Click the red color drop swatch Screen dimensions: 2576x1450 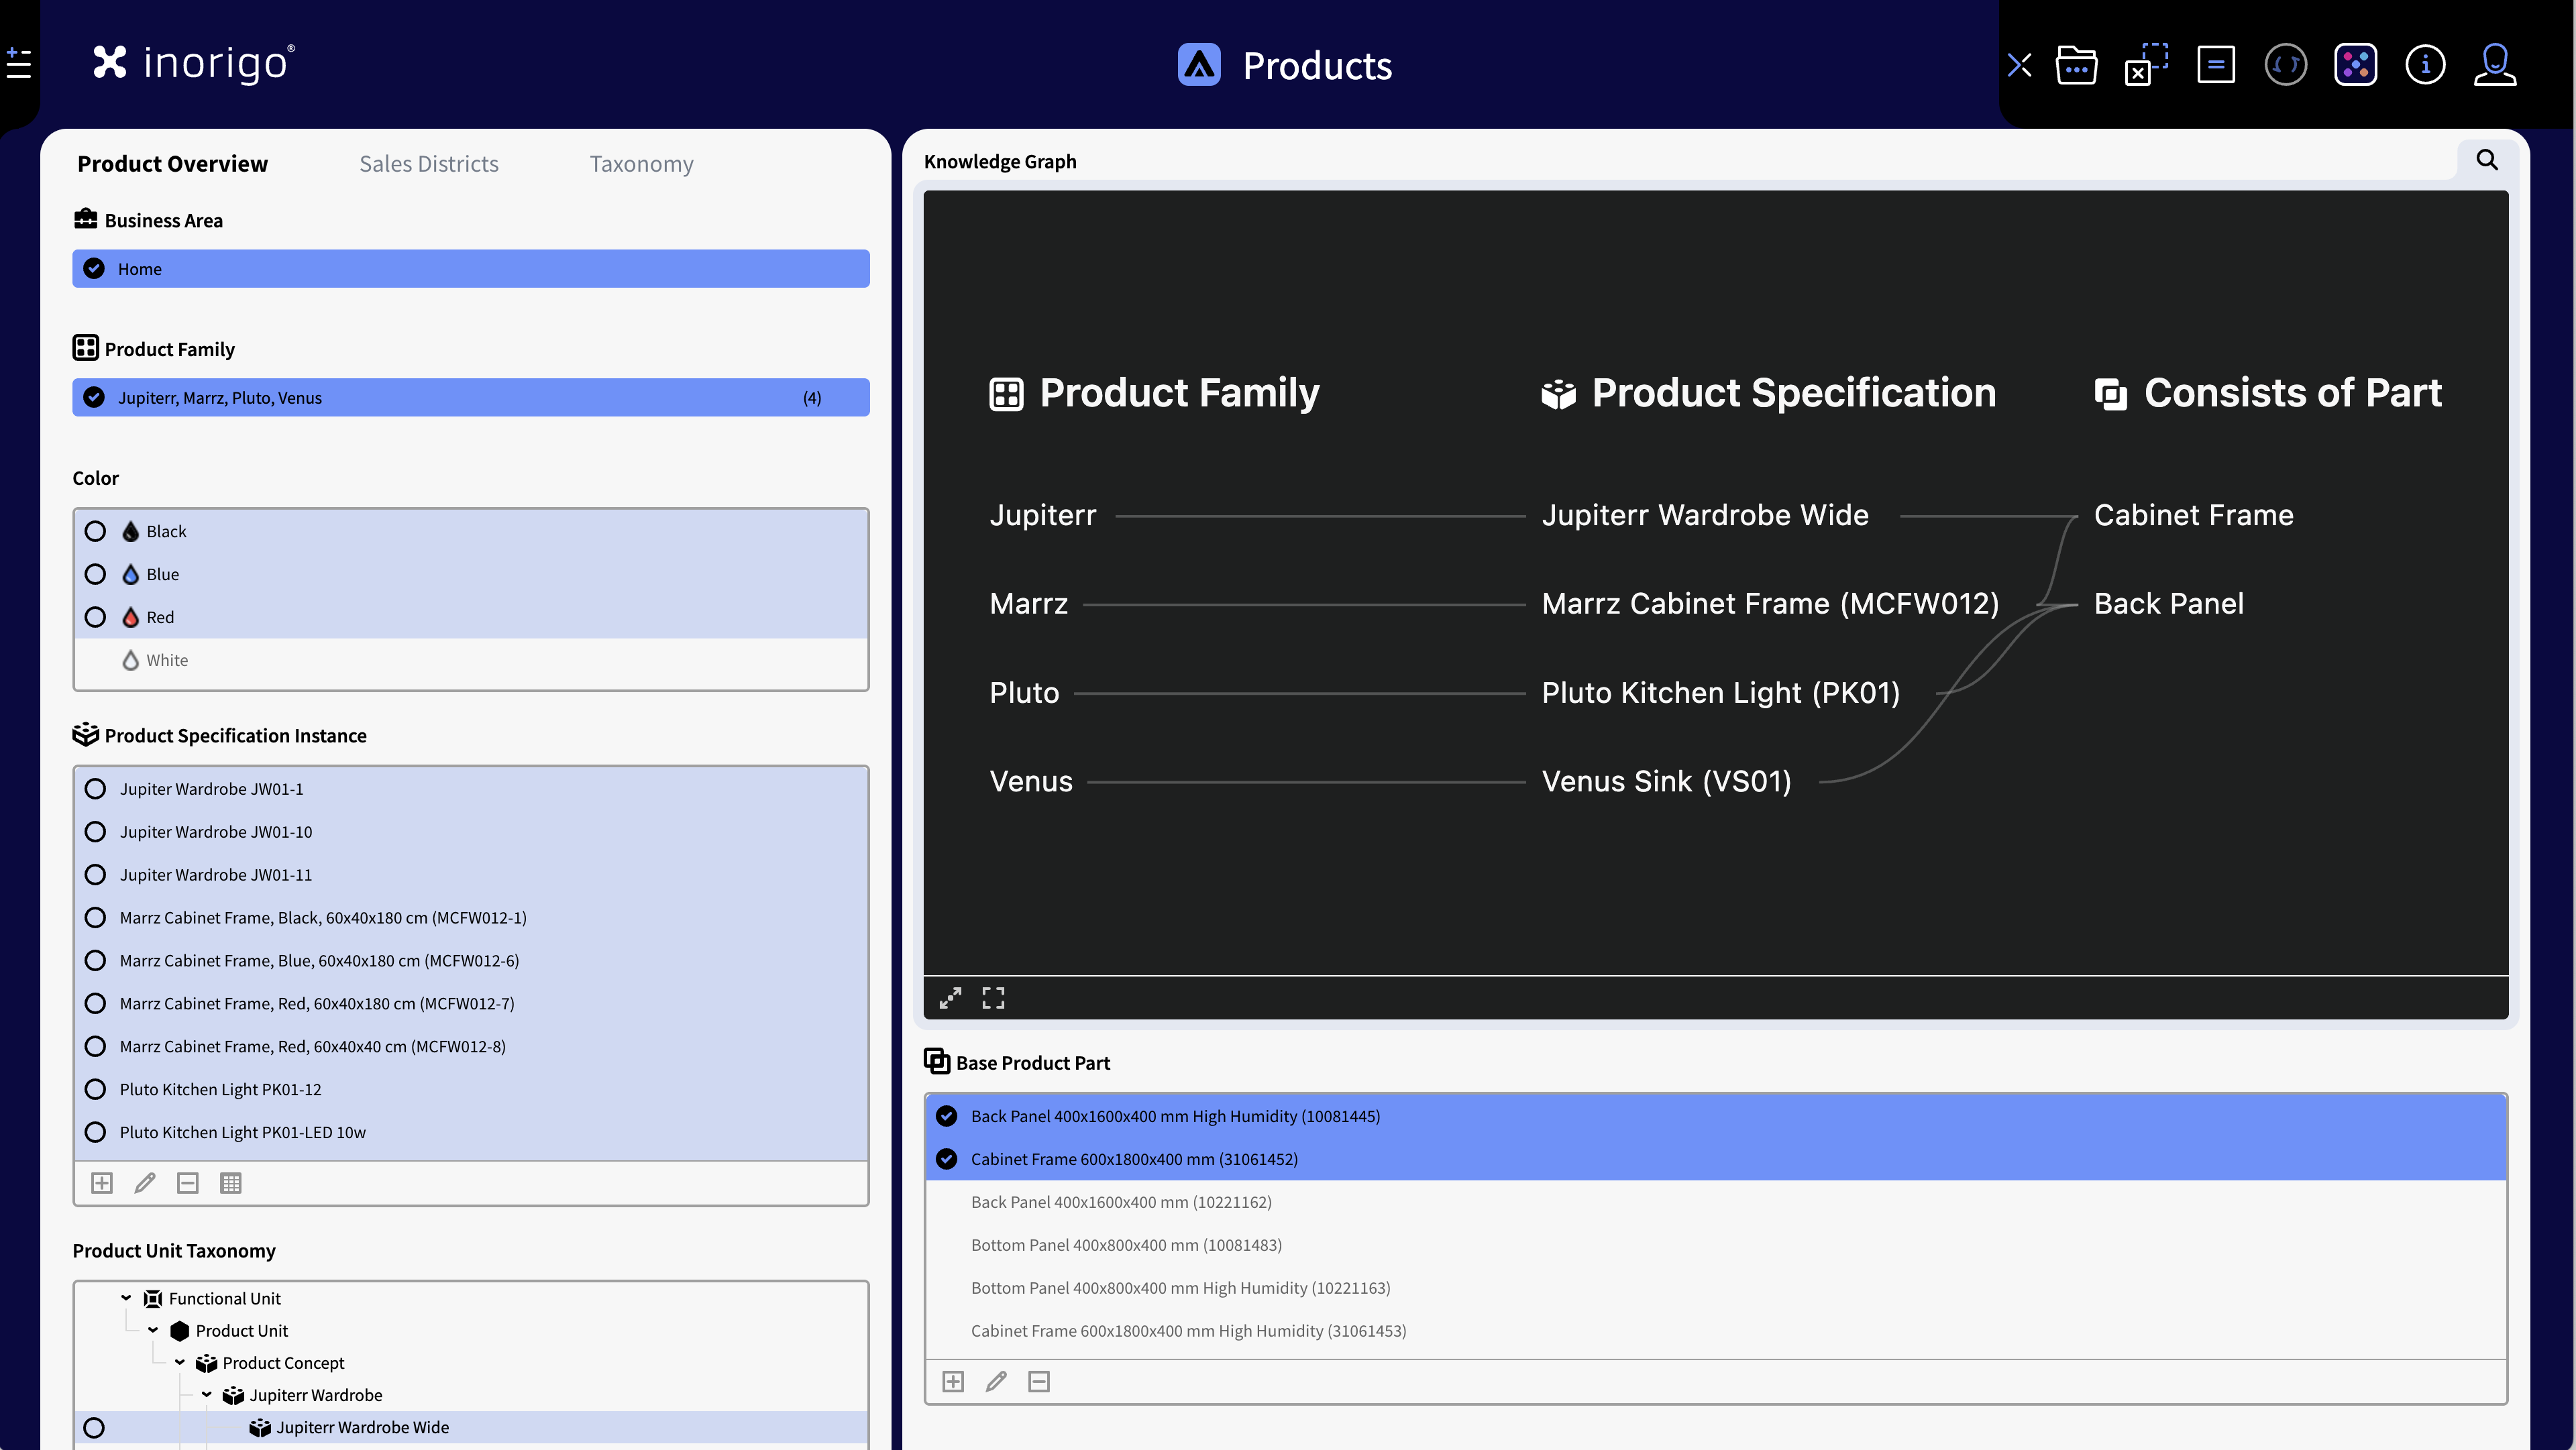point(130,617)
